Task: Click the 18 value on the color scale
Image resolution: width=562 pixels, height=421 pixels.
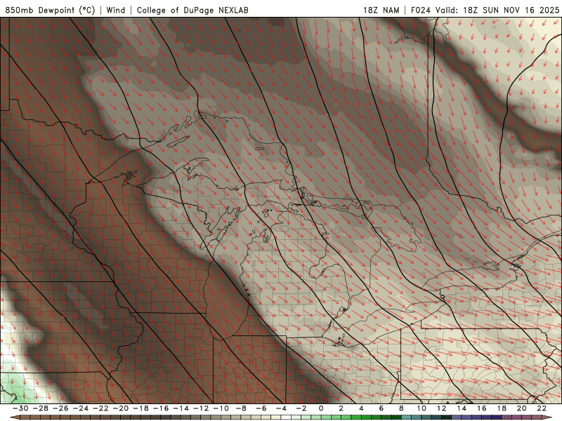Action: click(502, 408)
